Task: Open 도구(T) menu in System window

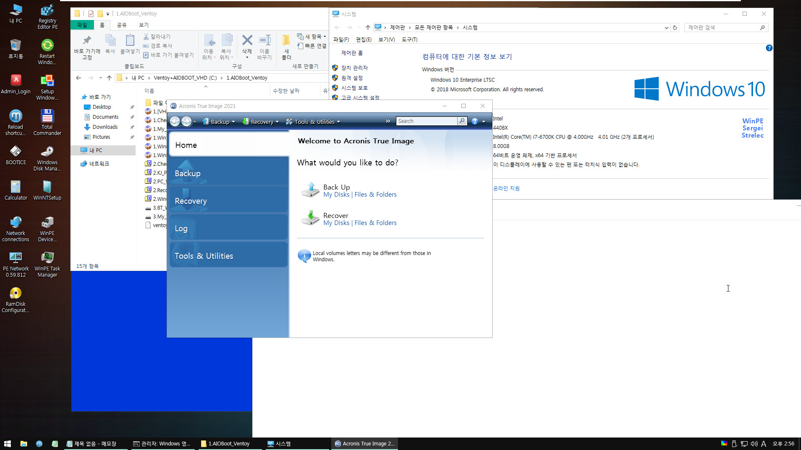Action: pos(409,40)
